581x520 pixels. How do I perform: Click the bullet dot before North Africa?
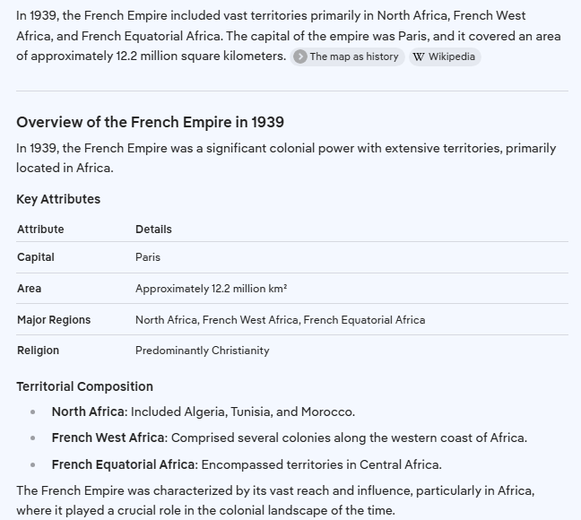coord(33,412)
